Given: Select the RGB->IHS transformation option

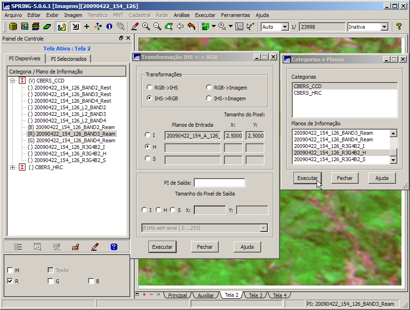Looking at the screenshot, I should coord(149,88).
